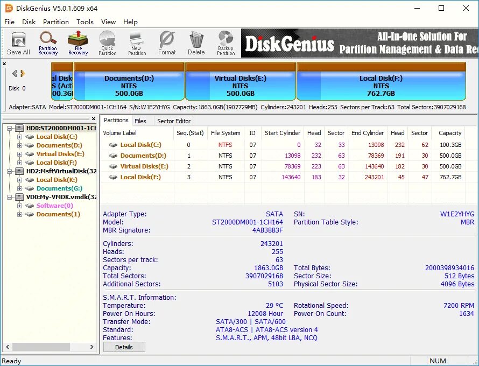Screen dimensions: 479x366
Task: Select Documents(D:) block in disk map
Action: (129, 81)
